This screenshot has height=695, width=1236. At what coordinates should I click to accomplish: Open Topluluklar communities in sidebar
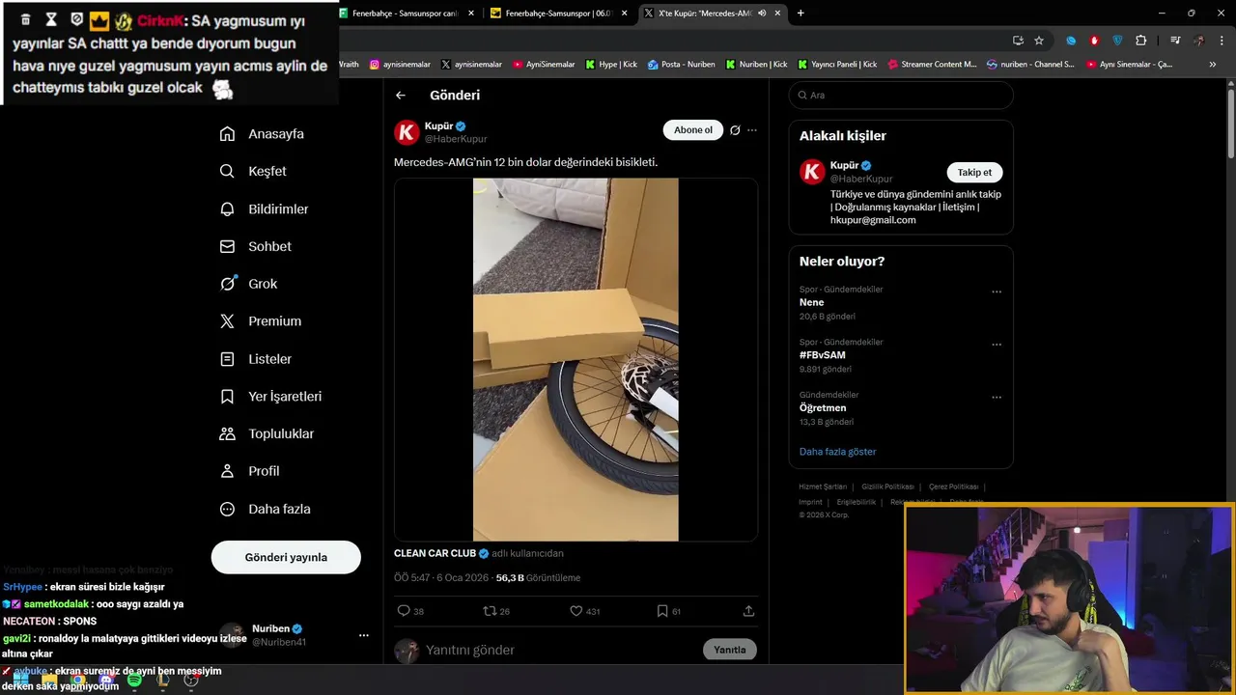267,434
